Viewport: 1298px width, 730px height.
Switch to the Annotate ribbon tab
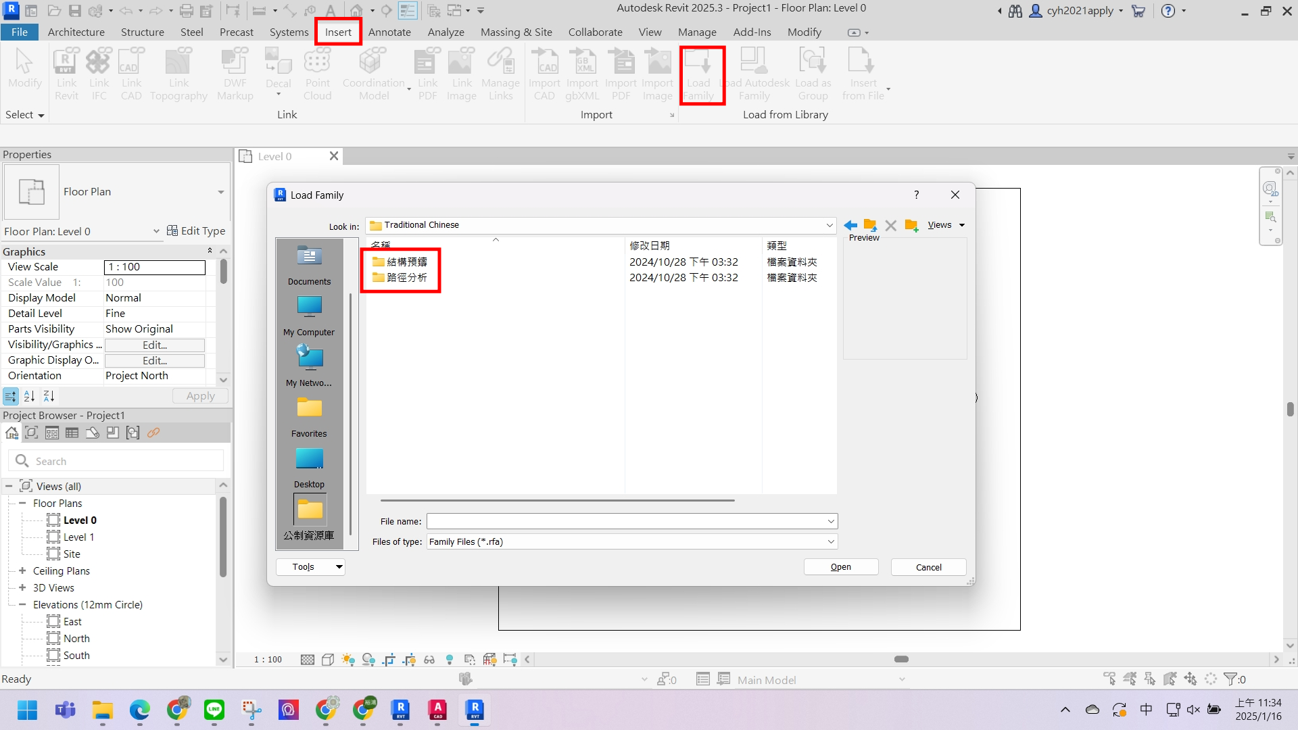click(x=389, y=32)
